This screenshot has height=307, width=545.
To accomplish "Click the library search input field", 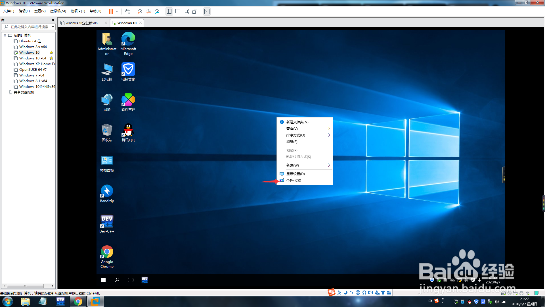I will pos(26,27).
